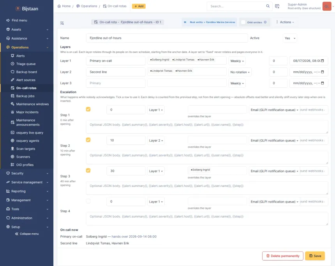The height and width of the screenshot is (266, 335).
Task: Expand the Assets sidebar menu
Action: (27, 30)
